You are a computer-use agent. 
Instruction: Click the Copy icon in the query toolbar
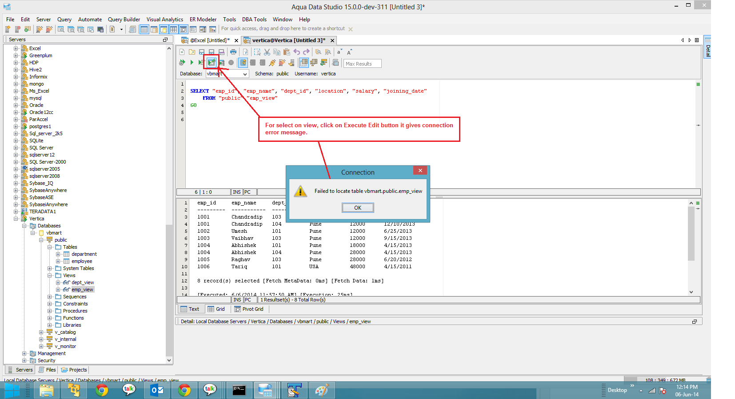click(277, 52)
